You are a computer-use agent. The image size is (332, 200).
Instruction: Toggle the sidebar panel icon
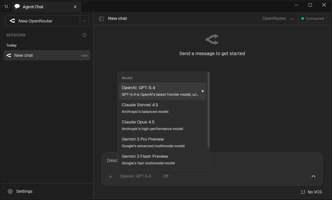coord(101,19)
